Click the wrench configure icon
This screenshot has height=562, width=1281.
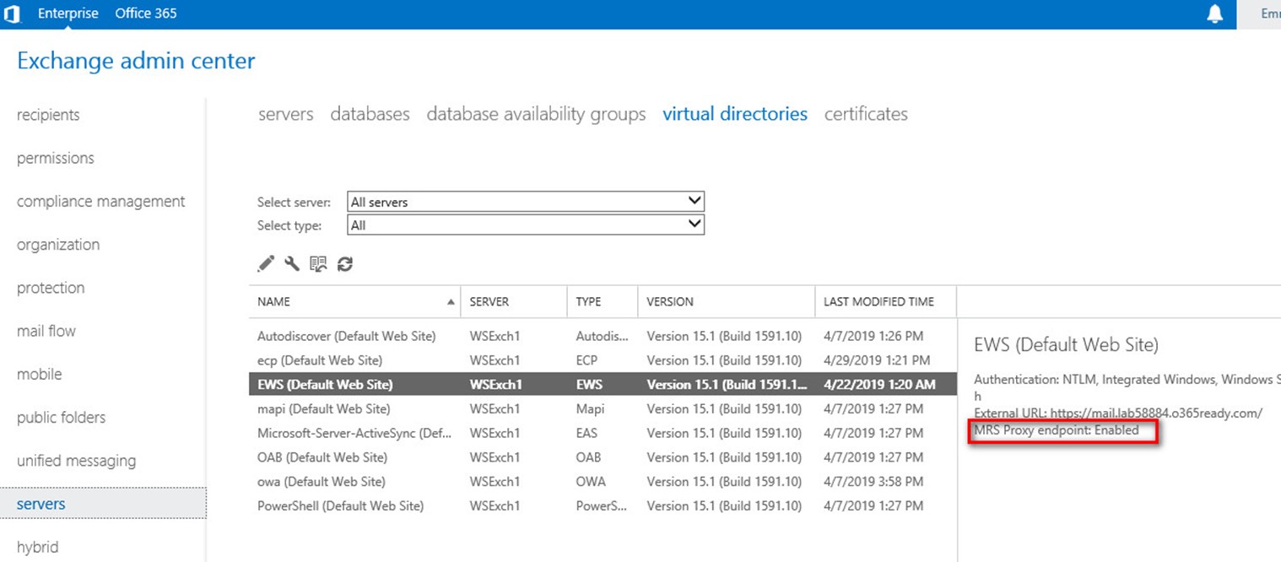tap(292, 264)
